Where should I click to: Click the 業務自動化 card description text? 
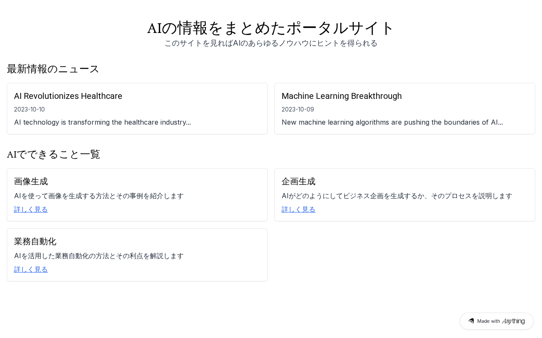pos(99,256)
